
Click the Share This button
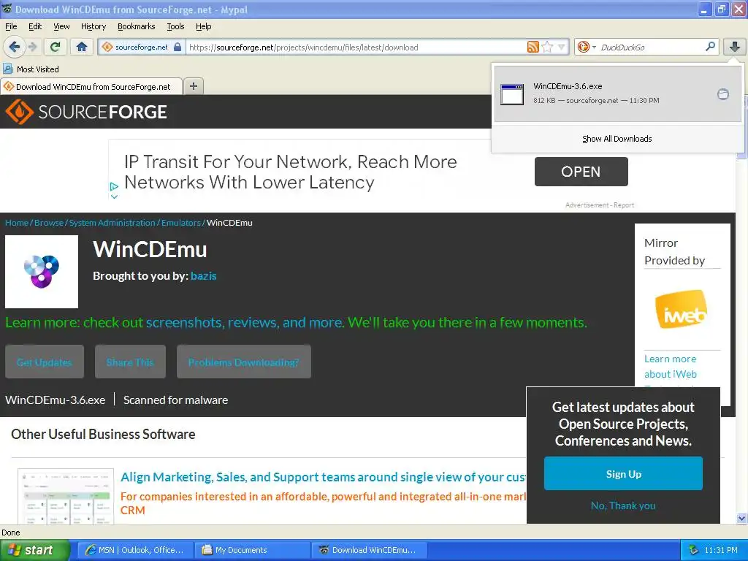pos(130,362)
